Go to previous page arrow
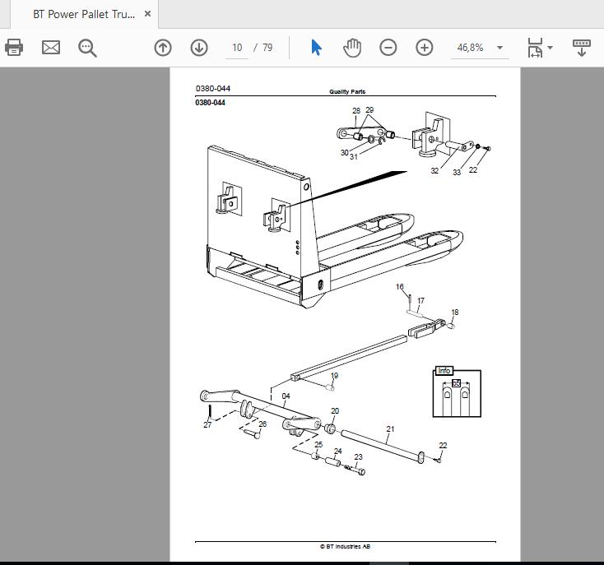604x565 pixels. pos(163,48)
